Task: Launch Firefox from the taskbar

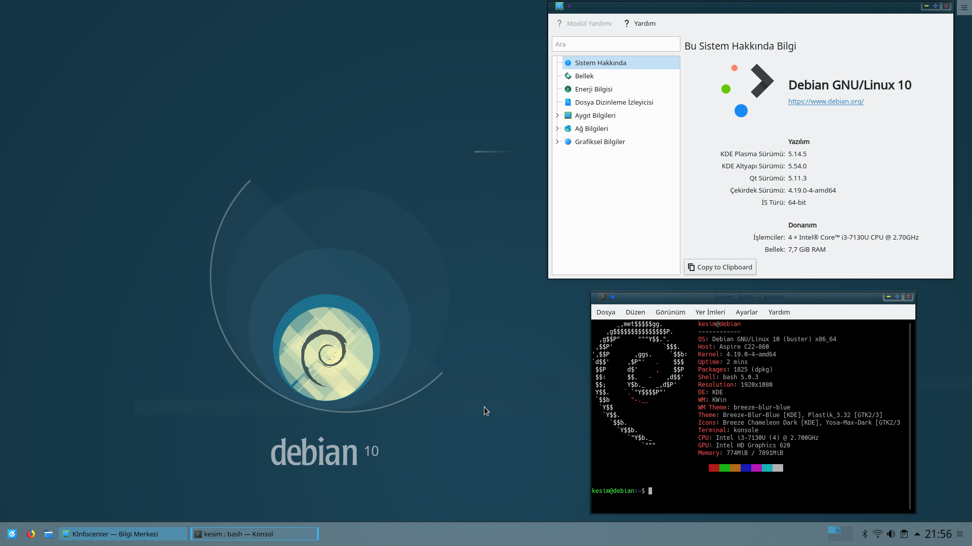Action: (31, 534)
